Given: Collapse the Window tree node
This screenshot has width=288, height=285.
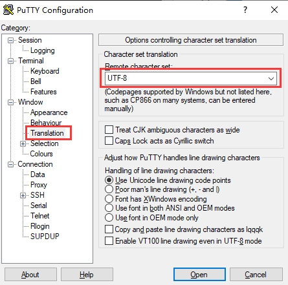Looking at the screenshot, I should 10,102.
